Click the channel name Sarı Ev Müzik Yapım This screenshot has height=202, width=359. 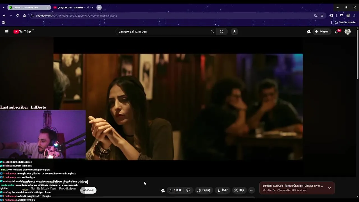coord(53,189)
